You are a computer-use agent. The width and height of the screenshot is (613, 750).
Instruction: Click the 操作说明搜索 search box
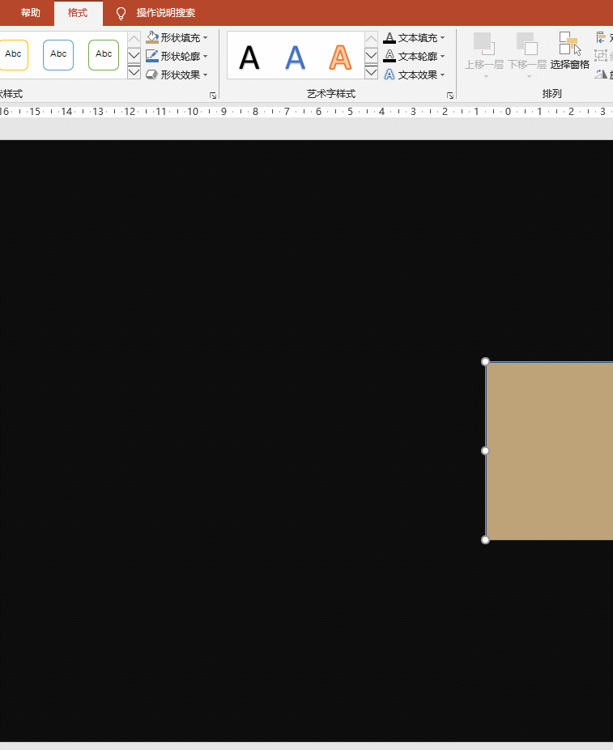[165, 13]
